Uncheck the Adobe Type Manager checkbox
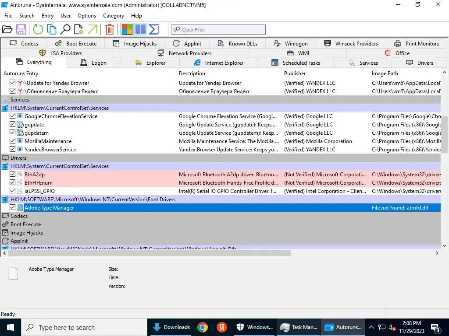The height and width of the screenshot is (336, 449). click(12, 207)
